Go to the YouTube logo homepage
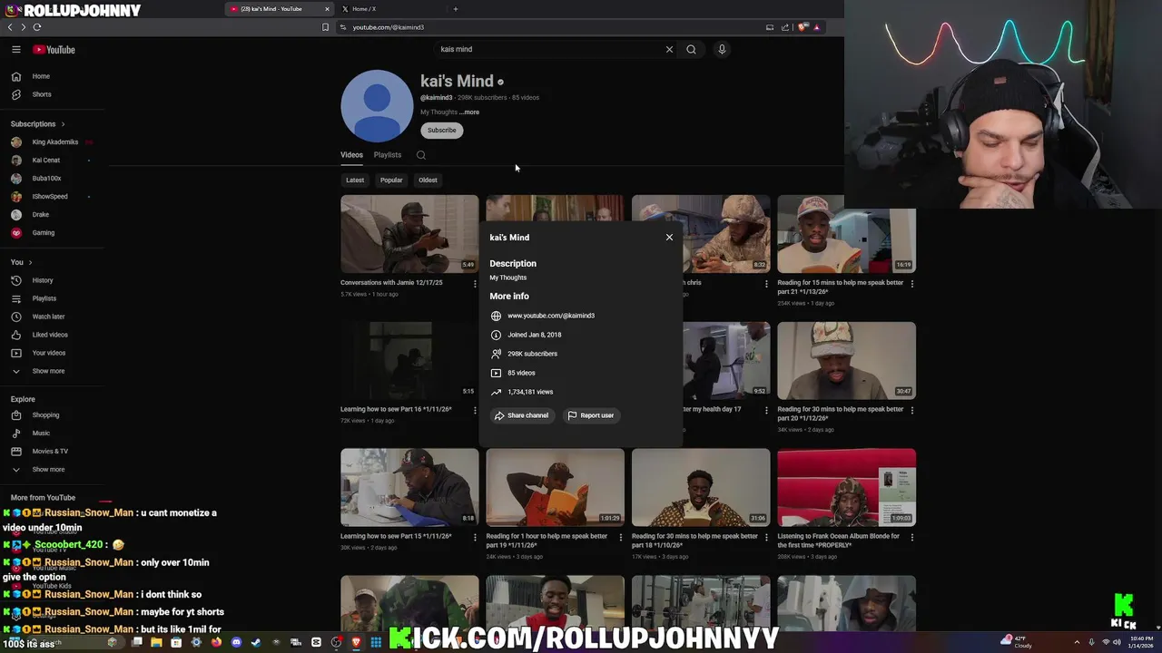This screenshot has height=653, width=1162. [x=54, y=50]
